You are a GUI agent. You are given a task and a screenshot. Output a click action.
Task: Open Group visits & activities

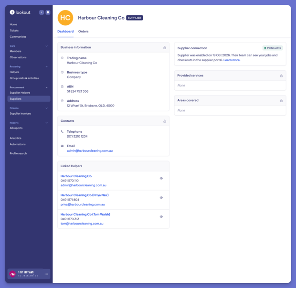(x=24, y=78)
